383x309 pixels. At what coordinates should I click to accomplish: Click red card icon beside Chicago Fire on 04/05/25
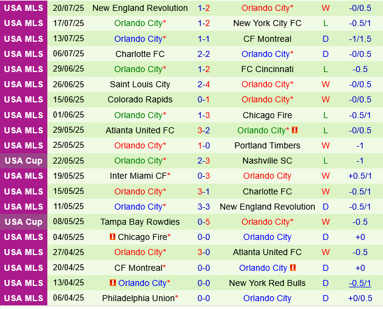click(x=112, y=237)
